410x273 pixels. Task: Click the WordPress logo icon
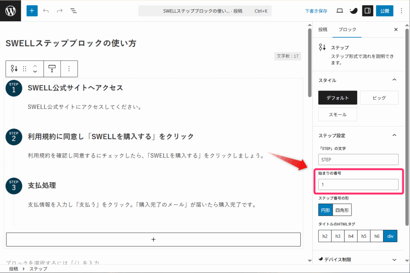10,11
